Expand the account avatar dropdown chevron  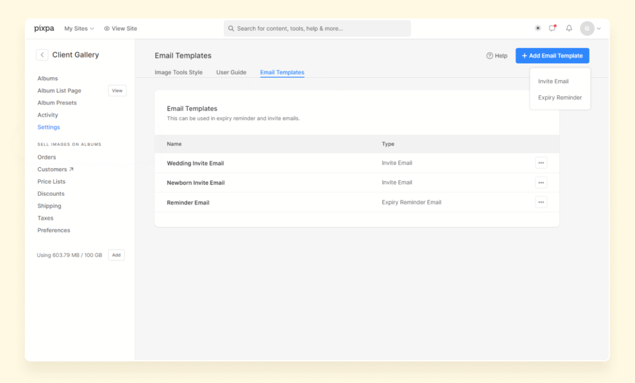point(598,29)
